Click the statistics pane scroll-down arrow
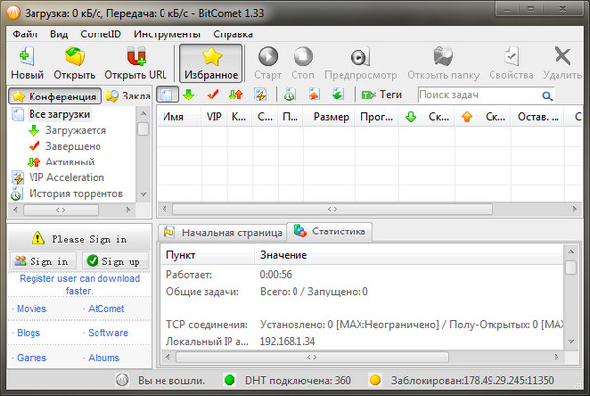The image size is (590, 396). [571, 342]
